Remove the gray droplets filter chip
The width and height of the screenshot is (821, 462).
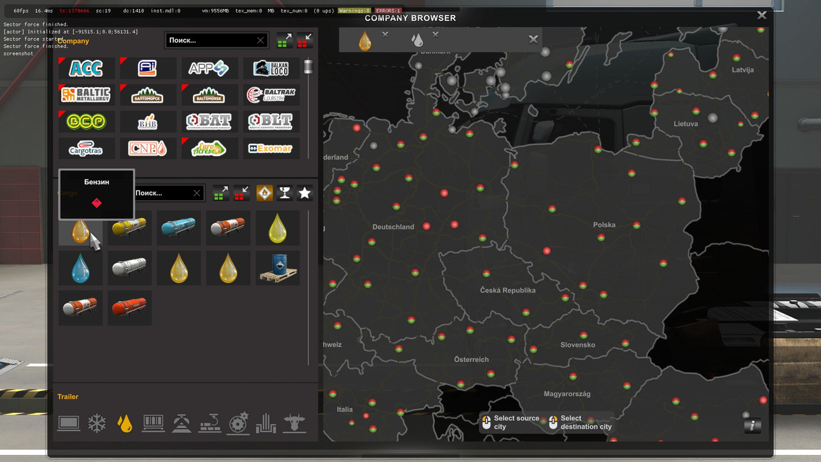tap(436, 34)
